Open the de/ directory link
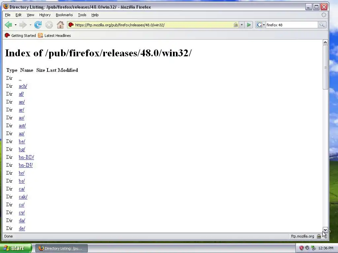Image resolution: width=338 pixels, height=253 pixels. point(22,228)
